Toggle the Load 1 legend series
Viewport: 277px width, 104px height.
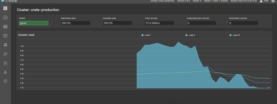point(146,35)
